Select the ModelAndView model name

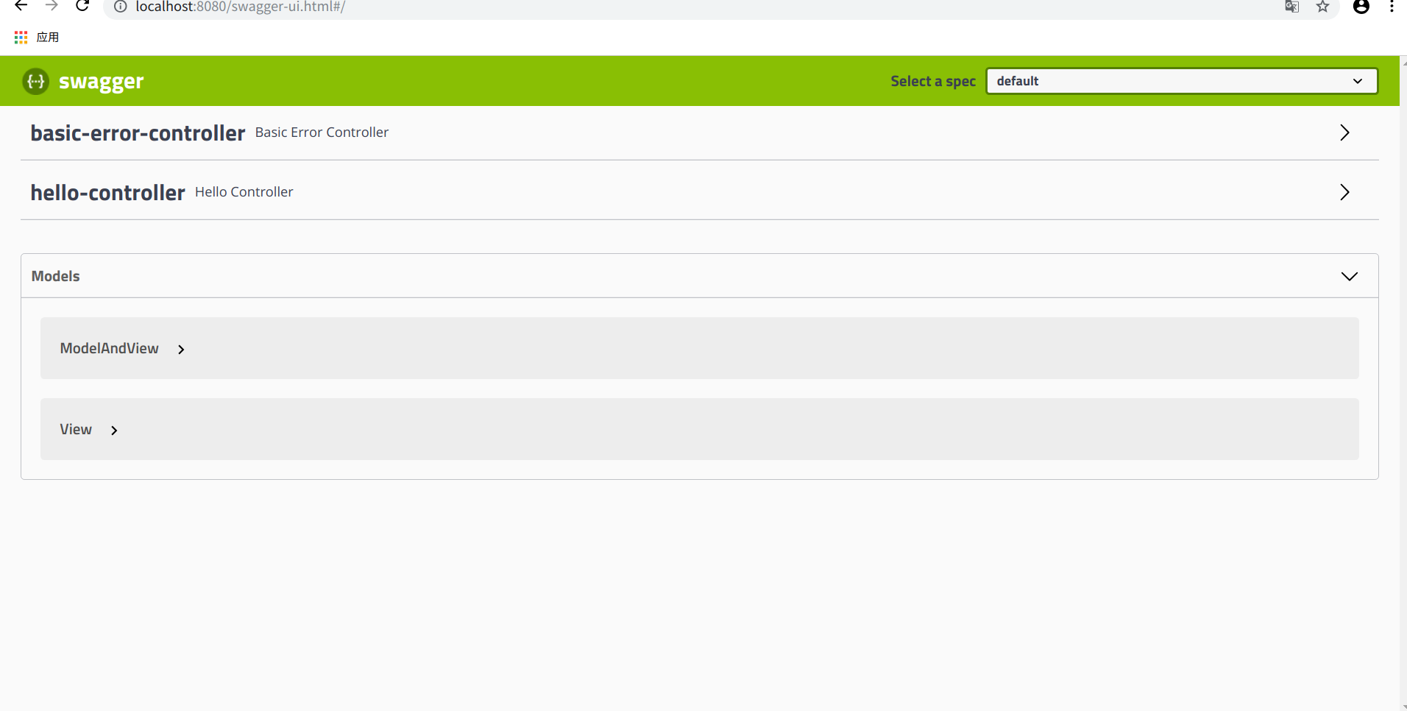pos(109,348)
